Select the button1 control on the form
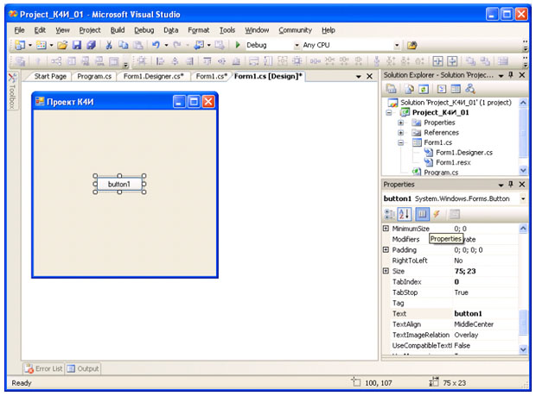 pos(119,184)
